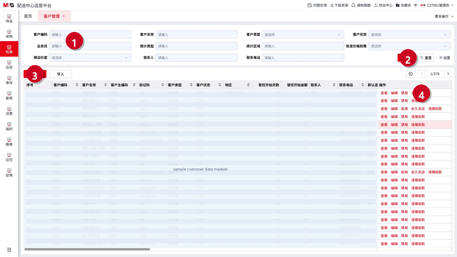Open the 商品 module in sidebar
Viewport: 457px width, 257px height.
[9, 19]
